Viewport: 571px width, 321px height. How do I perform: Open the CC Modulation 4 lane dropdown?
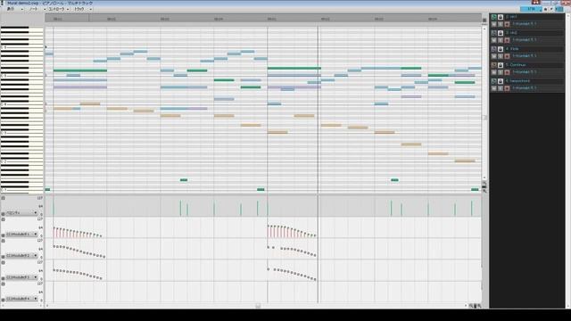[x=21, y=299]
